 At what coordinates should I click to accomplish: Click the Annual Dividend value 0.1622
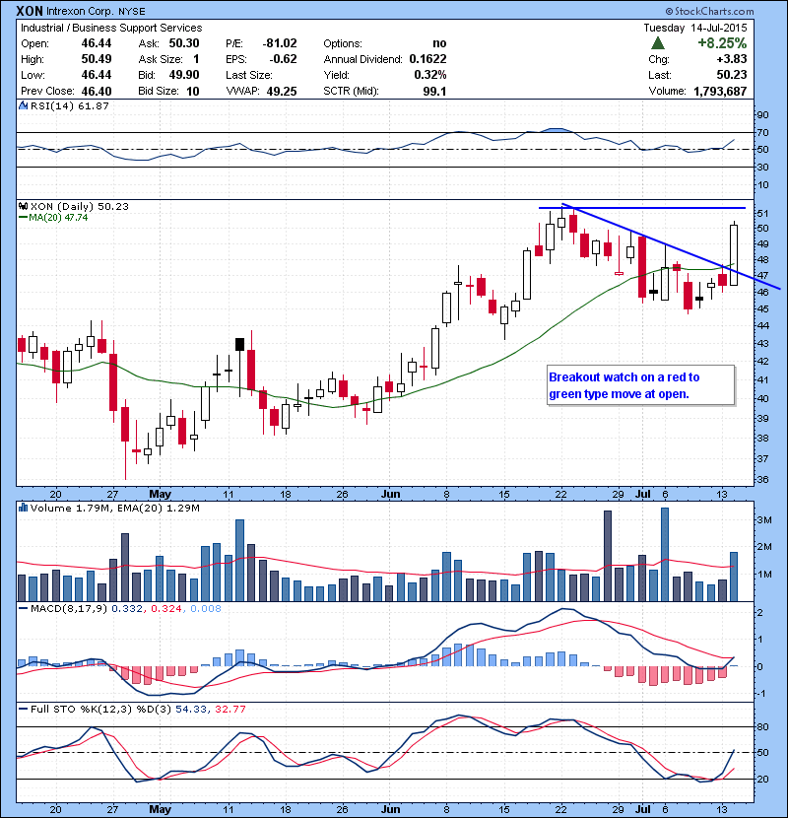427,59
